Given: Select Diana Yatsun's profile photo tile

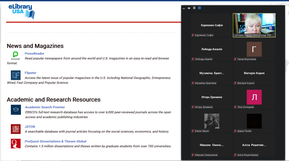Looking at the screenshot, I should 212,121.
